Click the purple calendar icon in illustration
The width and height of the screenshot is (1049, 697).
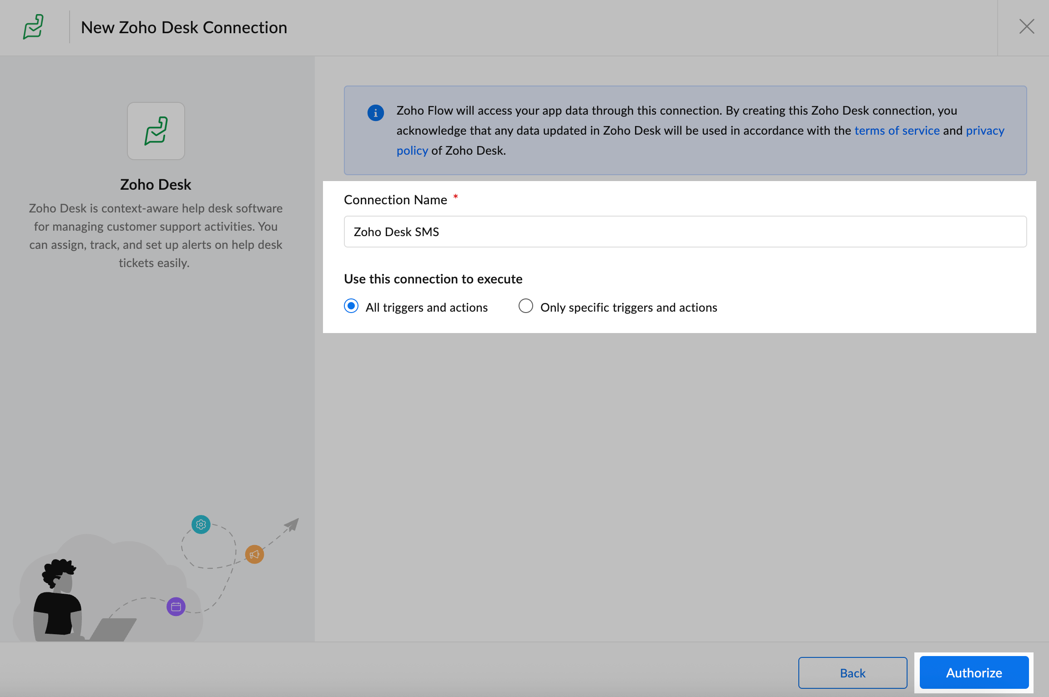176,606
